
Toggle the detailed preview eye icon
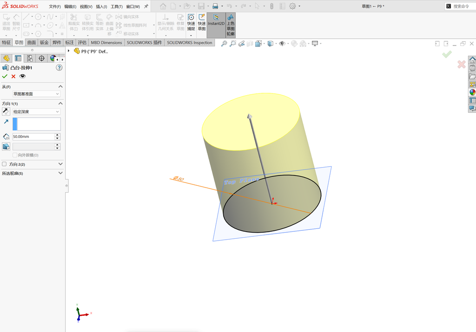[22, 77]
